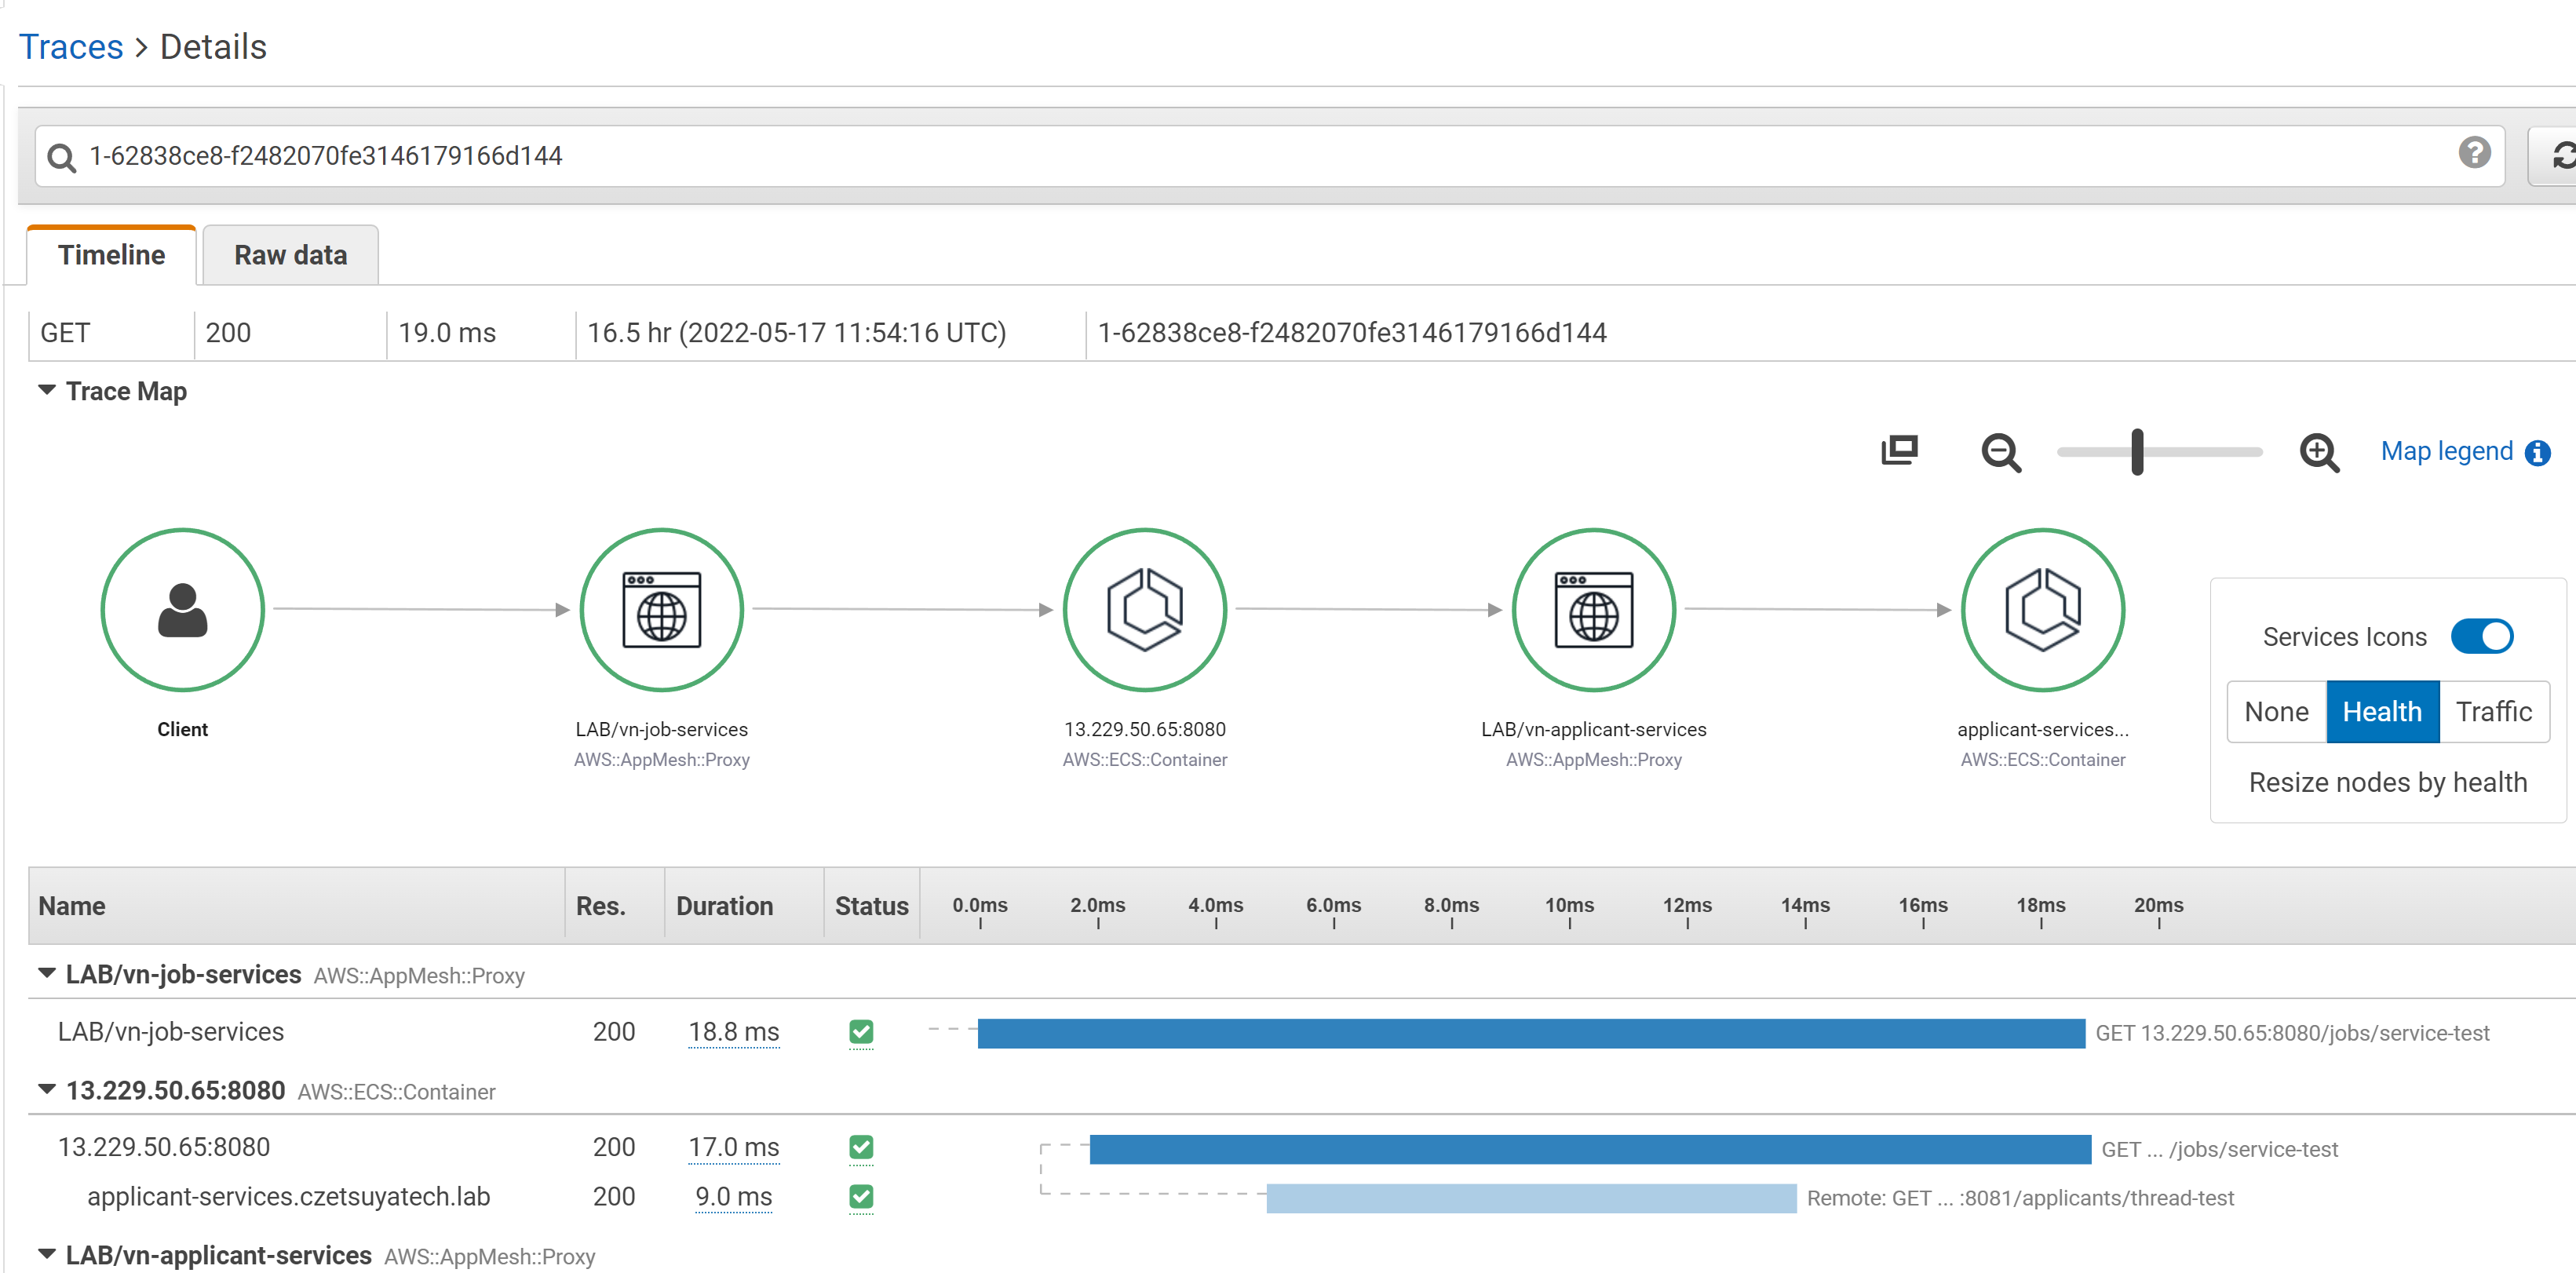Click the LAB/vn-applicant-services proxy node
The height and width of the screenshot is (1273, 2576).
1593,610
